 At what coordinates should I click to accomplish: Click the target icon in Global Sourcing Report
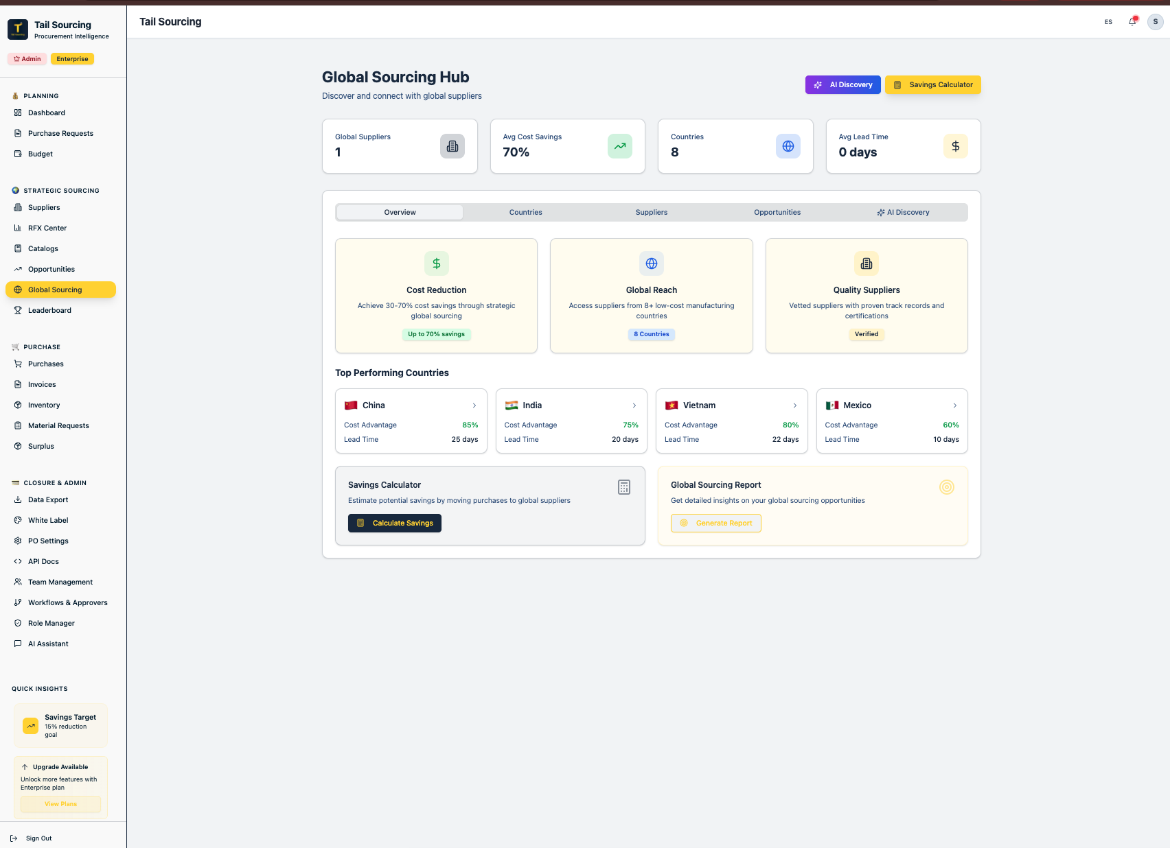[x=947, y=487]
